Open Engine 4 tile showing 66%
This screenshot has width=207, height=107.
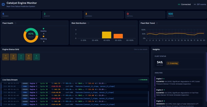[x=29, y=57]
